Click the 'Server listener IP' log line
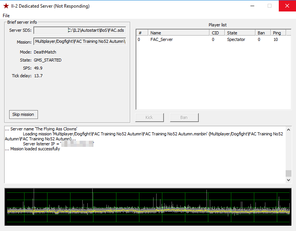Screen dimensions: 296x231 pyautogui.click(x=59, y=144)
